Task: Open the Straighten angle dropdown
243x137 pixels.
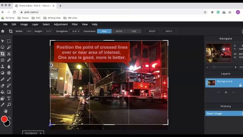Action: [x=75, y=31]
